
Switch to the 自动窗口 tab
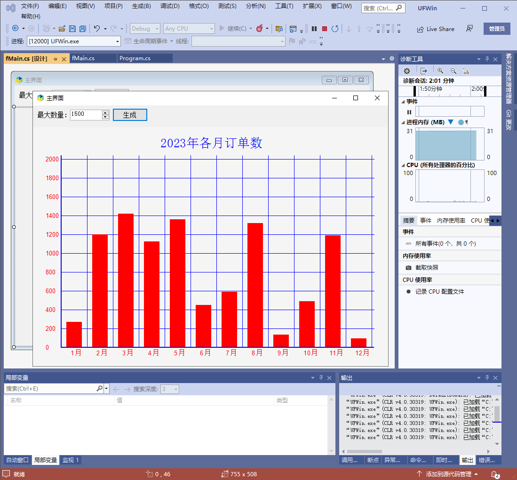coord(17,460)
